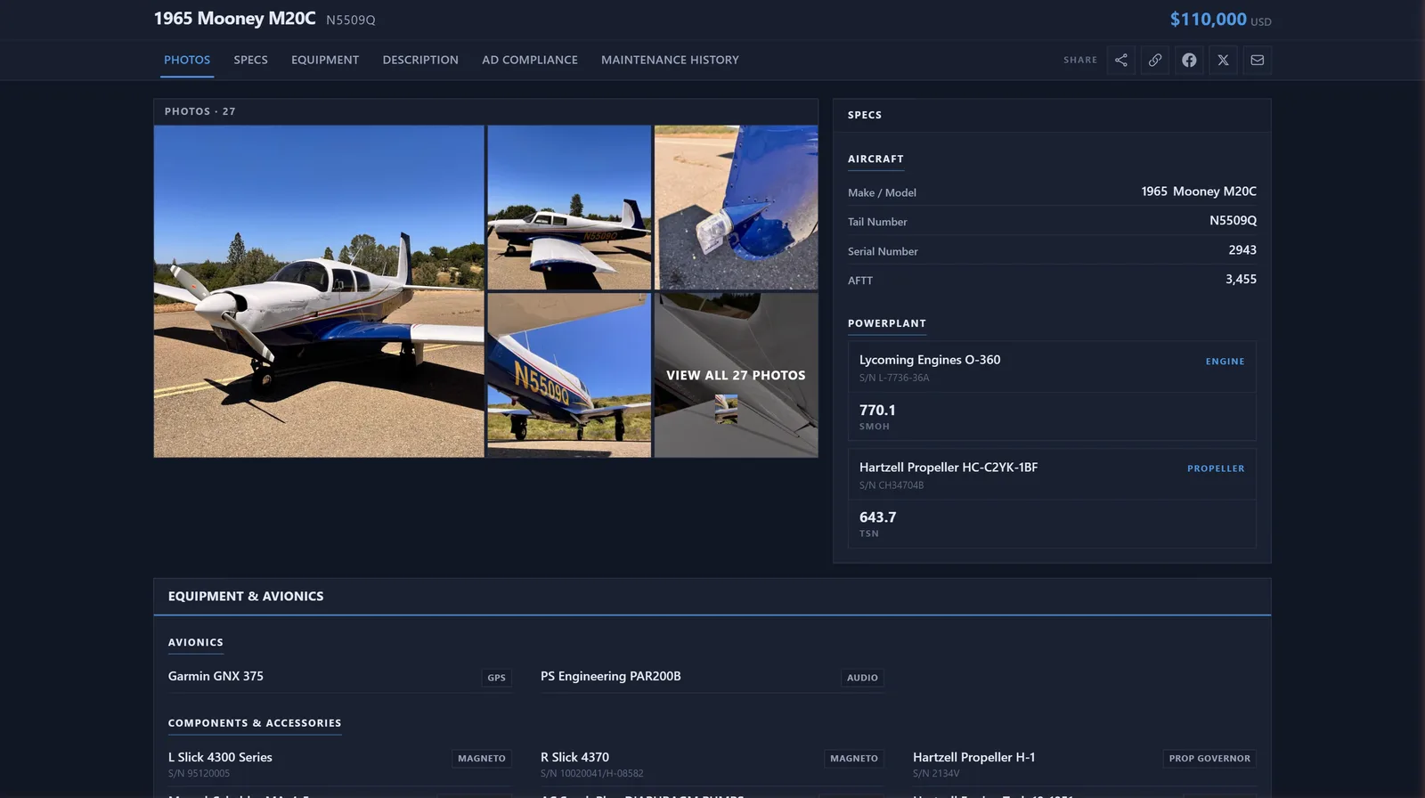This screenshot has width=1425, height=798.
Task: Click MAGNETO badge beside R Slick 4370
Action: (x=853, y=759)
